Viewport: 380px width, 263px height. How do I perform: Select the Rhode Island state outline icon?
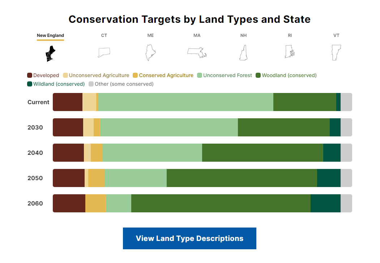(x=290, y=52)
